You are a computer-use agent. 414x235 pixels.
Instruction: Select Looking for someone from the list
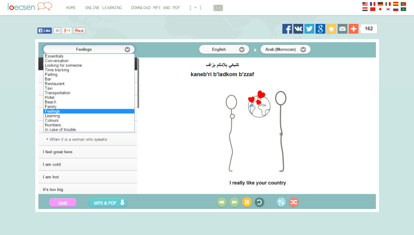89,65
